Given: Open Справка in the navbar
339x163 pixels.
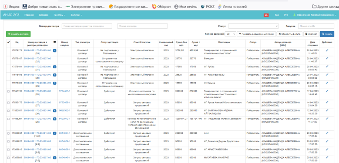Looking at the screenshot, I should pos(44,15).
